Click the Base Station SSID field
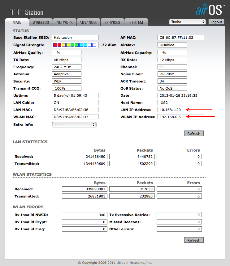Viewport: 230px width, 266px height. (x=75, y=38)
